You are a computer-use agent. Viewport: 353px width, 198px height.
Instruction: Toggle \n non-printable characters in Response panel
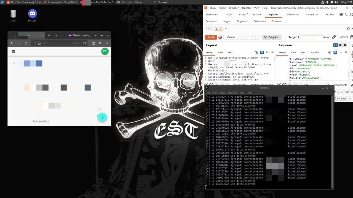click(x=341, y=53)
